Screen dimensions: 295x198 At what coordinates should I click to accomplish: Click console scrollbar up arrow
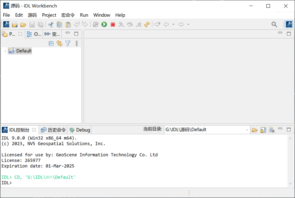click(x=290, y=138)
